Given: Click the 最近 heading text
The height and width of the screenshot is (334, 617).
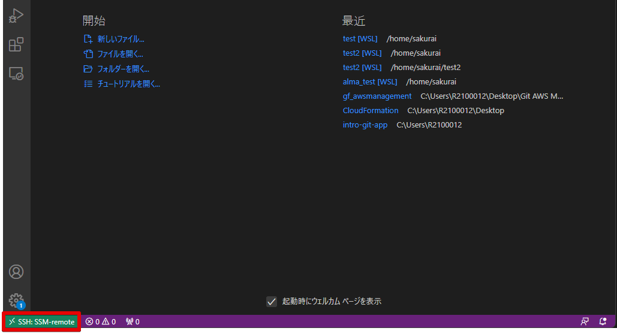Looking at the screenshot, I should coord(353,20).
